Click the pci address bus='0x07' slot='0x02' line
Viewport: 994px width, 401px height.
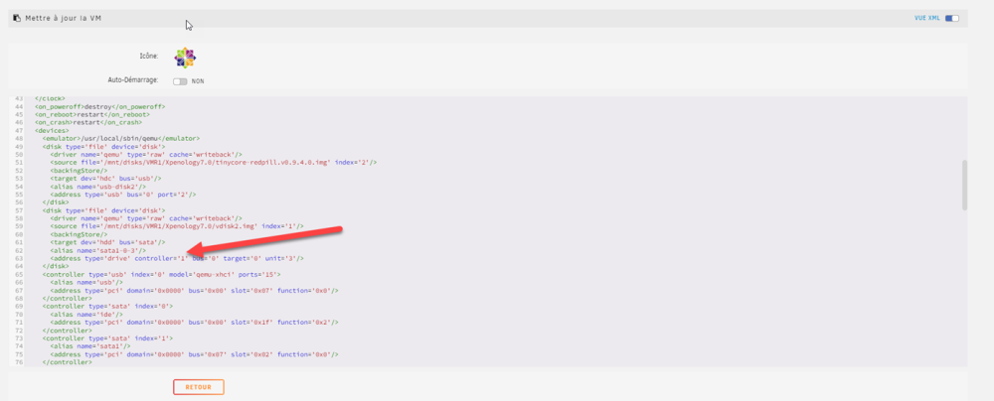[195, 353]
